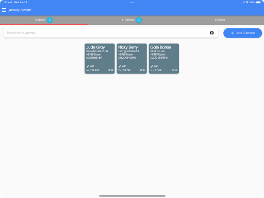This screenshot has width=264, height=198.
Task: Click Nicky Berry's street address line
Action: coord(128,51)
